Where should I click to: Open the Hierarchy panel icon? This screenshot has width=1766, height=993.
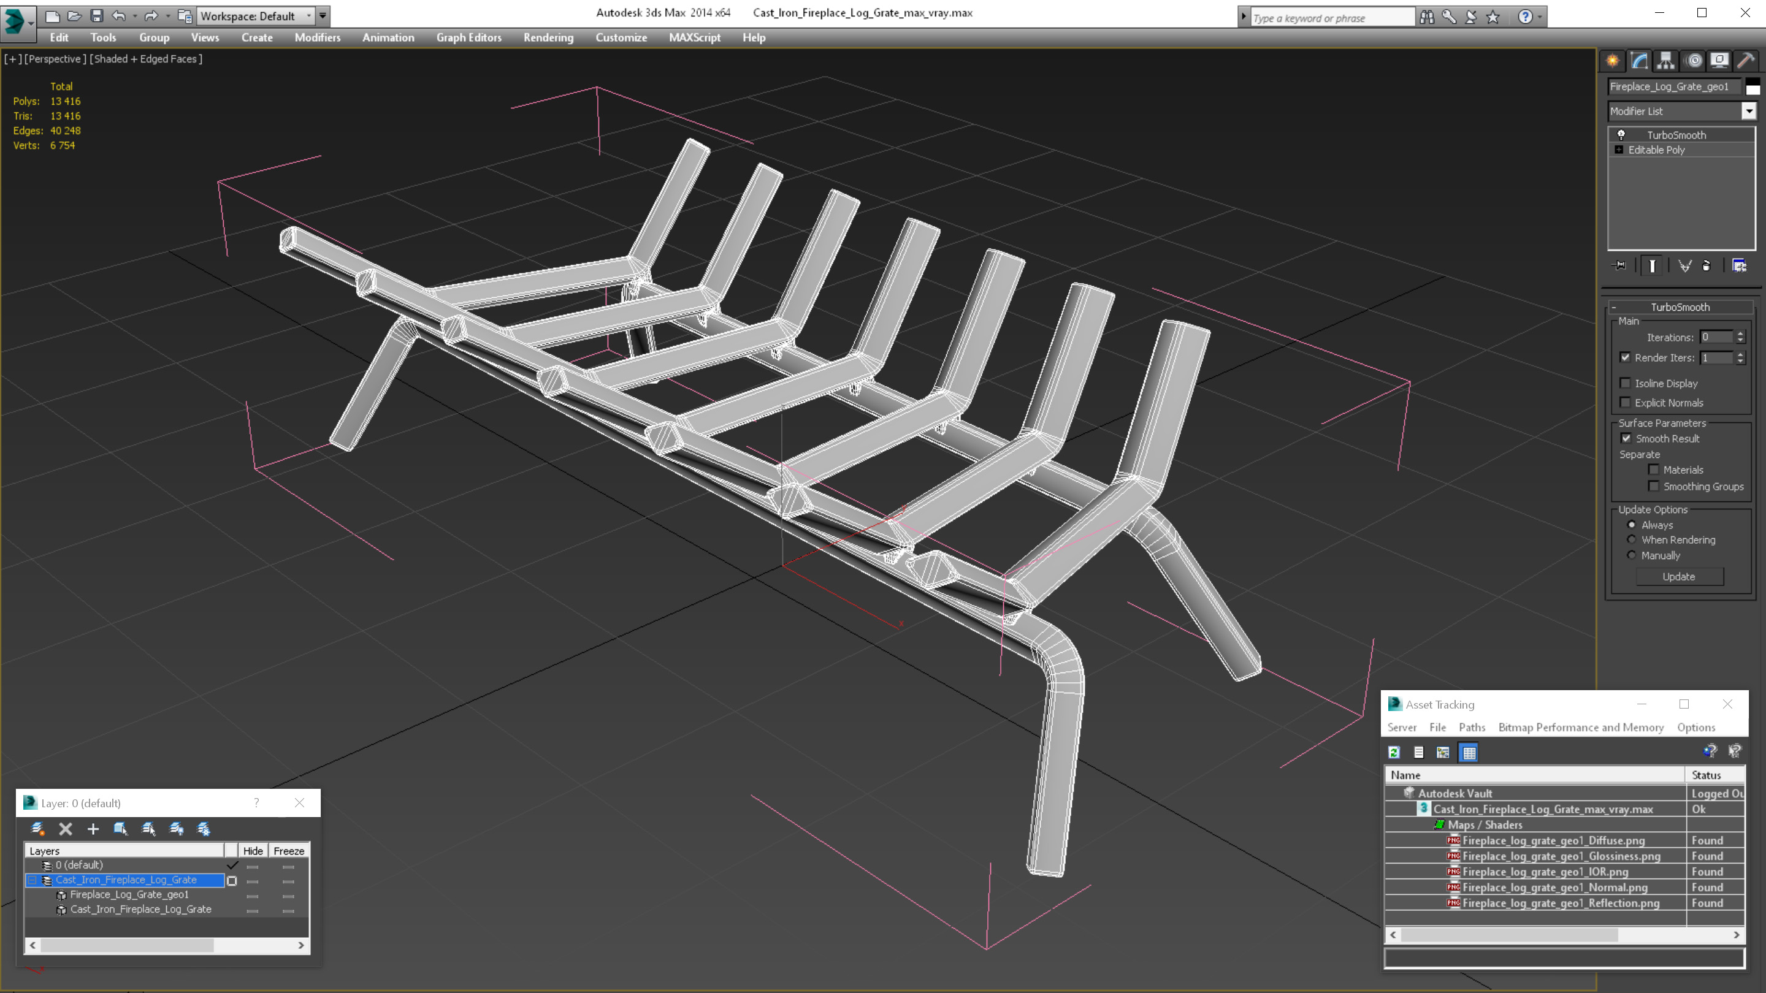coord(1666,61)
